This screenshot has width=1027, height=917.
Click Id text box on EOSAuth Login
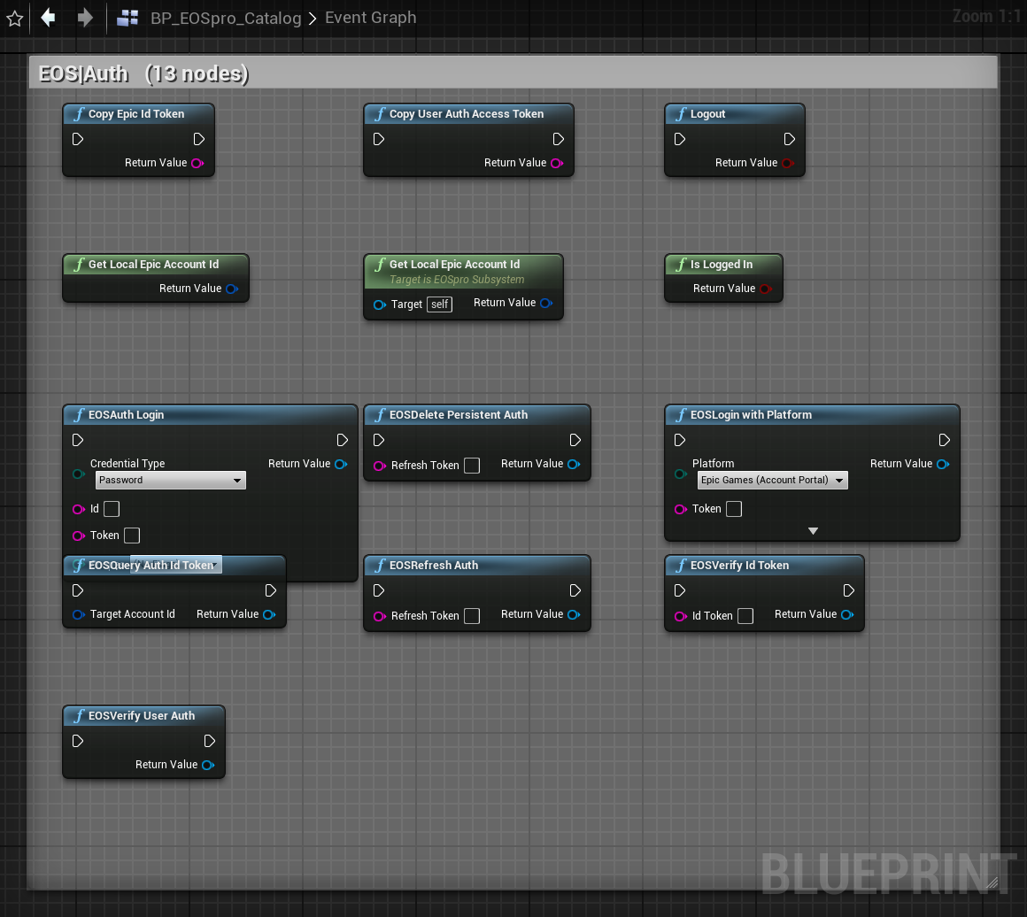point(112,509)
